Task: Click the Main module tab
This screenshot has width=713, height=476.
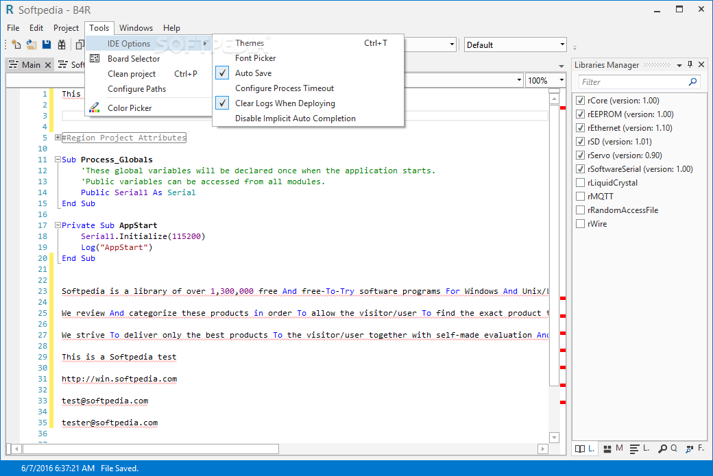Action: [30, 64]
